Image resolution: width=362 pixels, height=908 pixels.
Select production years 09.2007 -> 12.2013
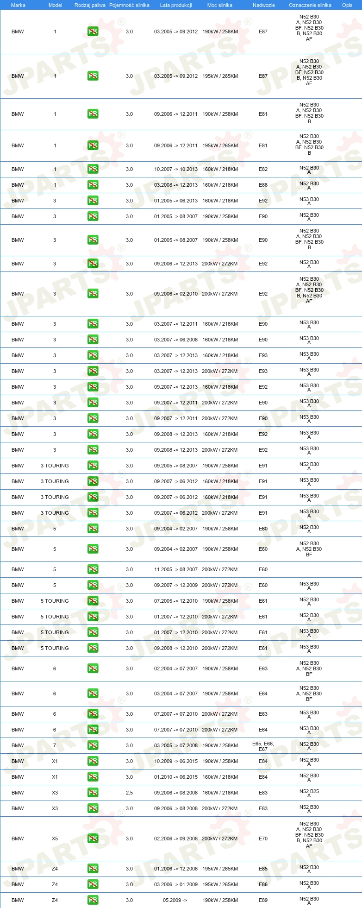click(176, 387)
